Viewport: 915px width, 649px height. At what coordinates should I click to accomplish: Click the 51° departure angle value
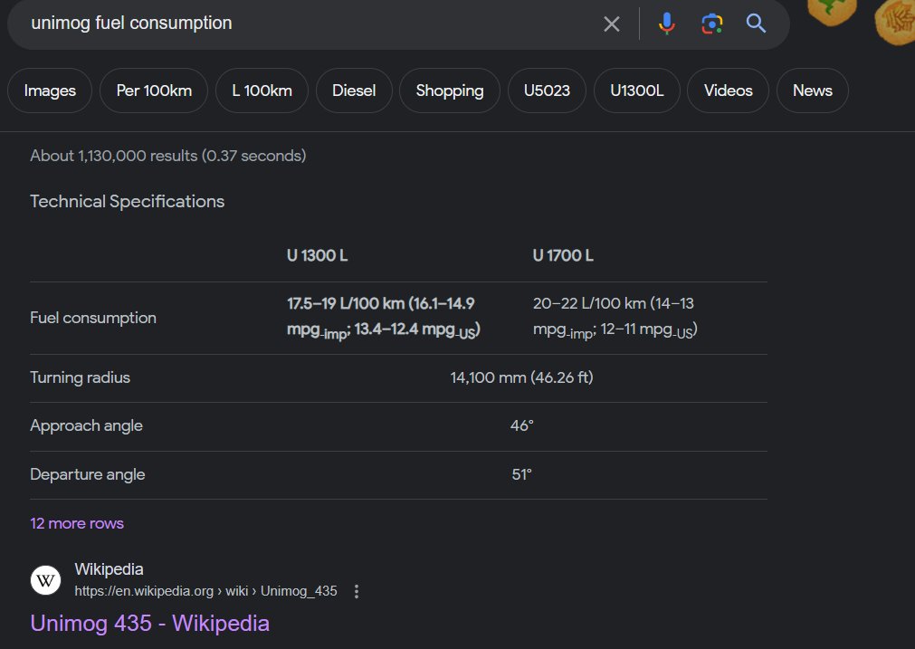(521, 474)
